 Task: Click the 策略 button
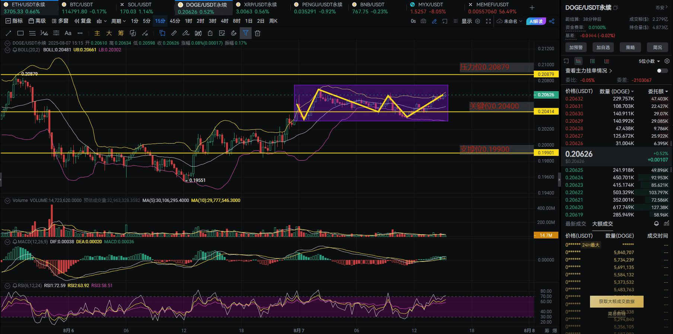click(630, 47)
